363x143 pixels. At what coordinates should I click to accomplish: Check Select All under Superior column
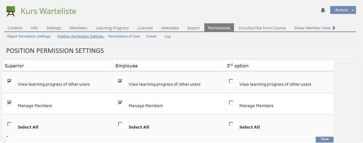tap(10, 124)
